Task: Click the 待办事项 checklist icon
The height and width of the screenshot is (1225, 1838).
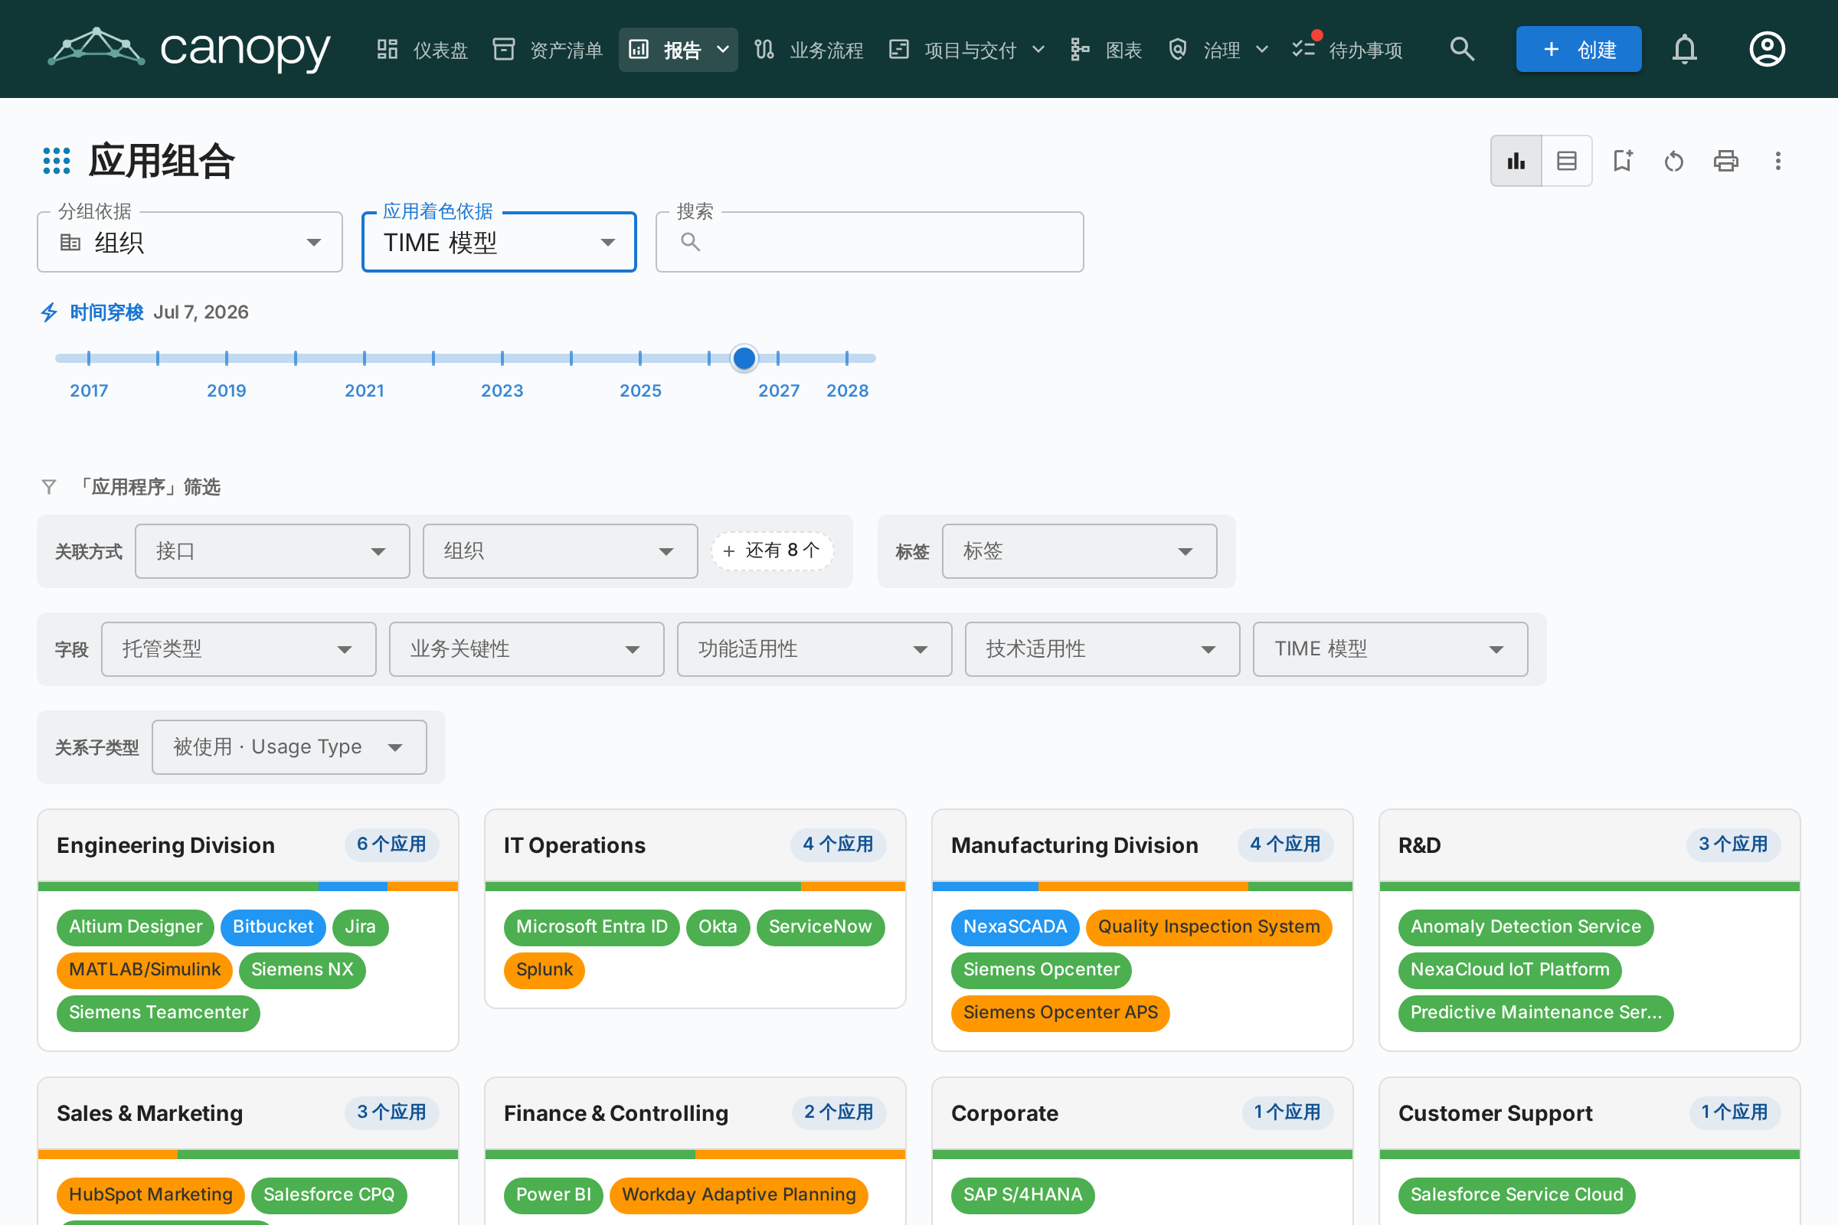Action: (1303, 49)
